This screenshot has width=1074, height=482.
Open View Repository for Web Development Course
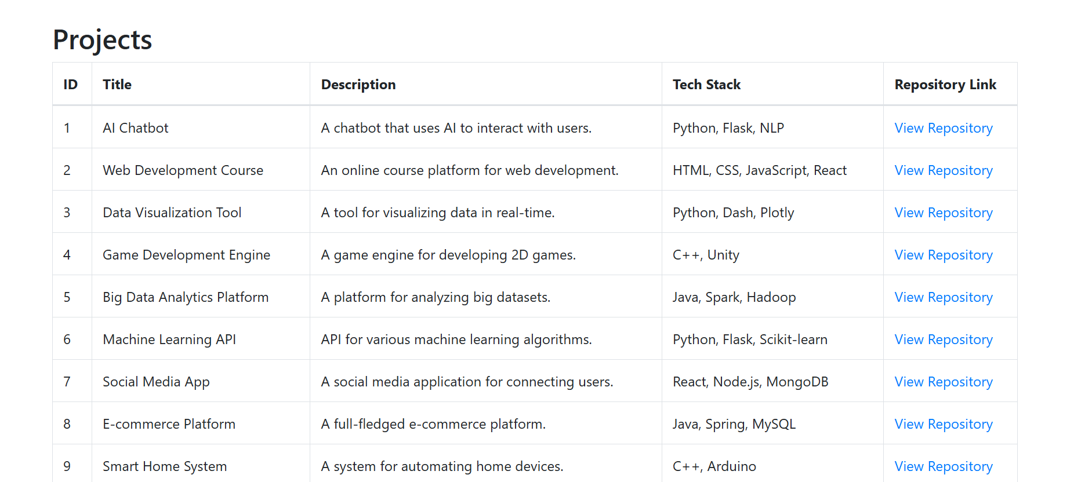(x=944, y=170)
